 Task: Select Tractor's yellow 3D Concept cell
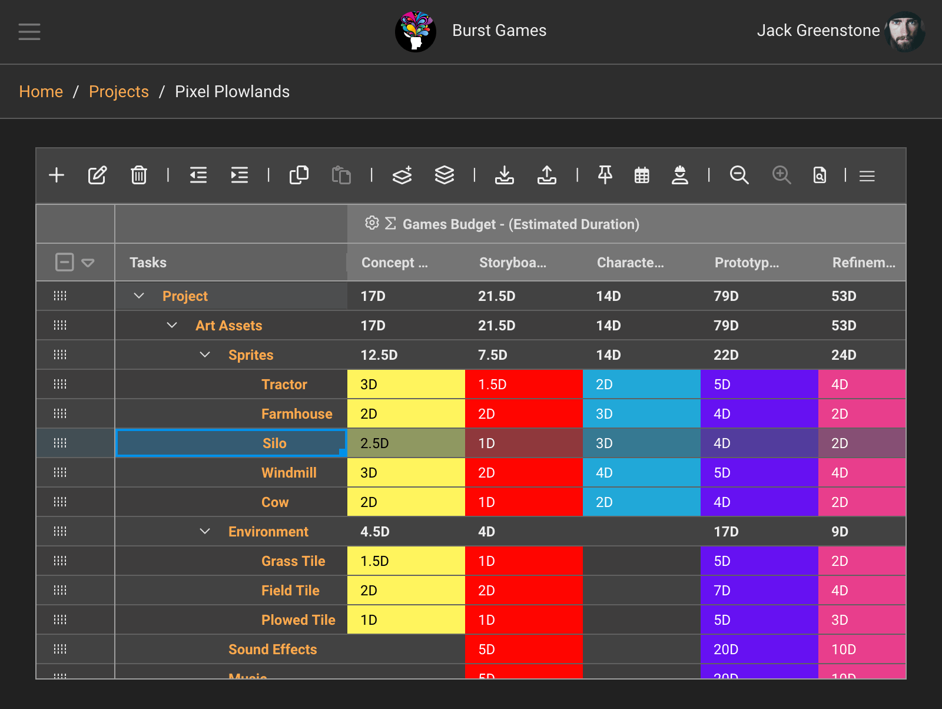coord(406,385)
